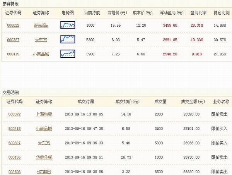Click the 持仓比例 column header
232x175 pixels.
pos(222,13)
